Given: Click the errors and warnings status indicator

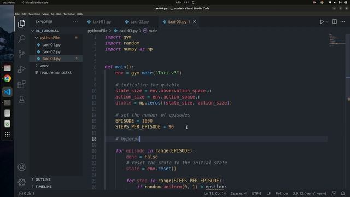Looking at the screenshot, I should [27, 193].
